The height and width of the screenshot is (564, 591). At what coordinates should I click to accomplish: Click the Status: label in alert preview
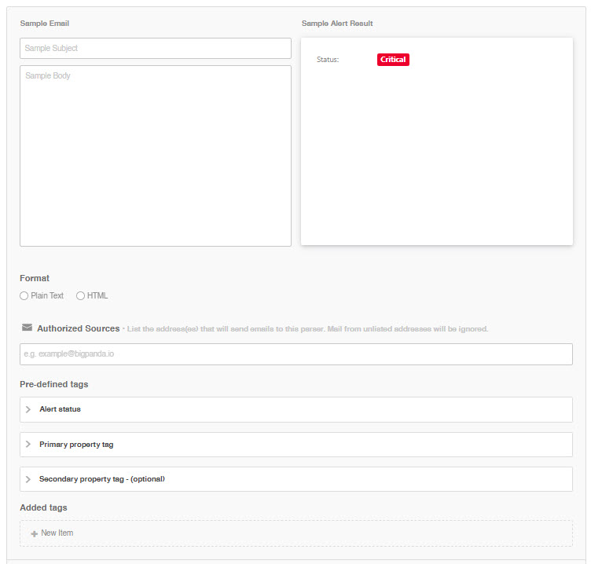click(x=328, y=60)
